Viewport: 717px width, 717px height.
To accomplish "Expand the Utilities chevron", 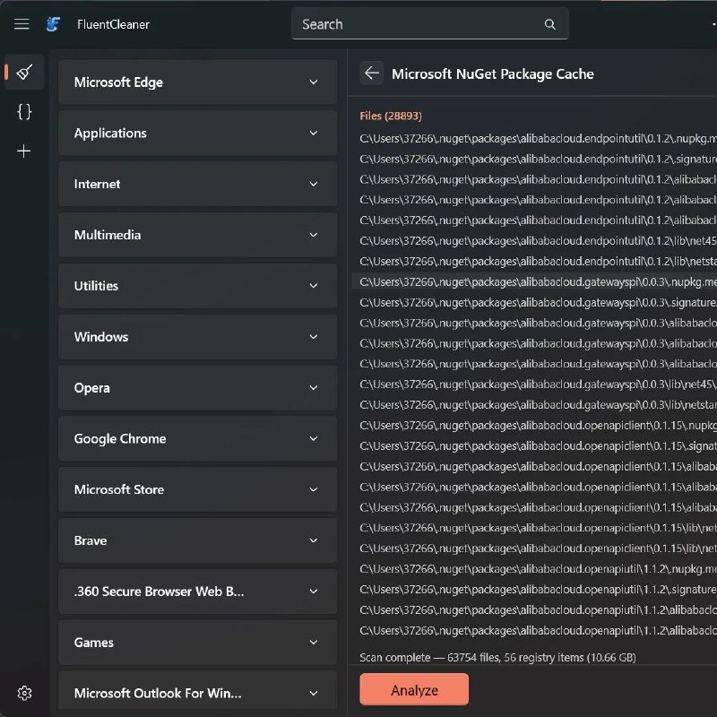I will coord(313,286).
